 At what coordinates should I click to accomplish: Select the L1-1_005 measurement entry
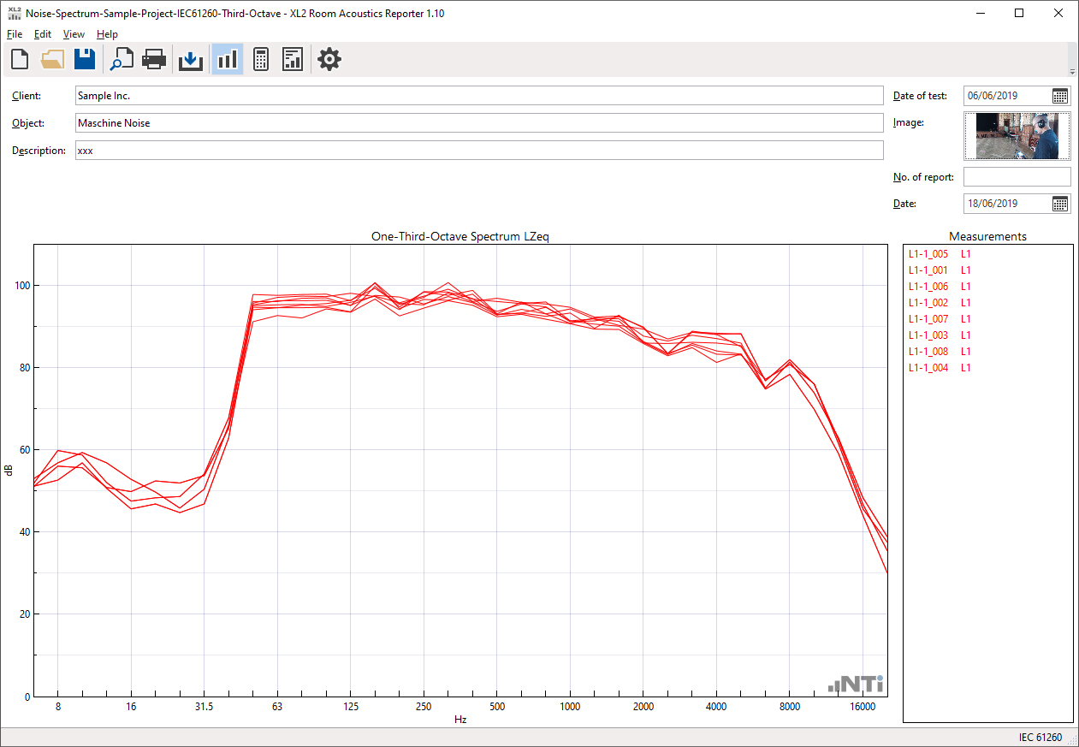[928, 254]
